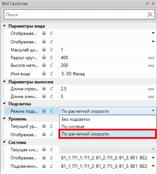
Task: Select the Режим подс... property label
Action: click(25, 111)
